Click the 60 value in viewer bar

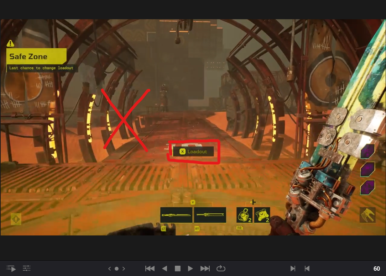377,269
